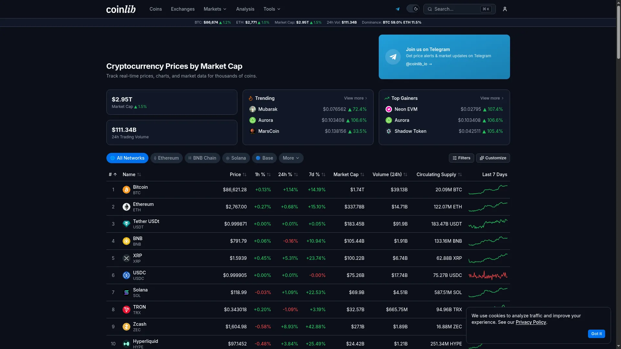Click the Mubarak trending coin icon
This screenshot has height=349, width=621.
tap(253, 109)
